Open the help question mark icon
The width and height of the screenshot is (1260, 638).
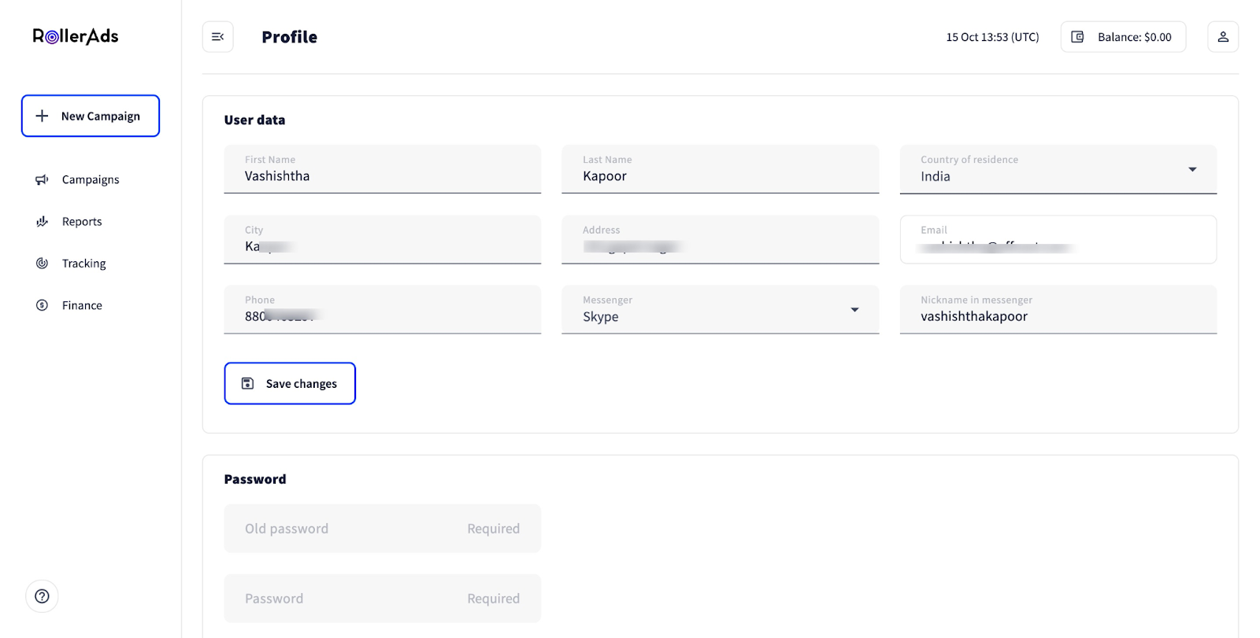tap(42, 596)
